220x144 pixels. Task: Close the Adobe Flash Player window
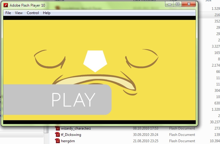click(x=189, y=4)
